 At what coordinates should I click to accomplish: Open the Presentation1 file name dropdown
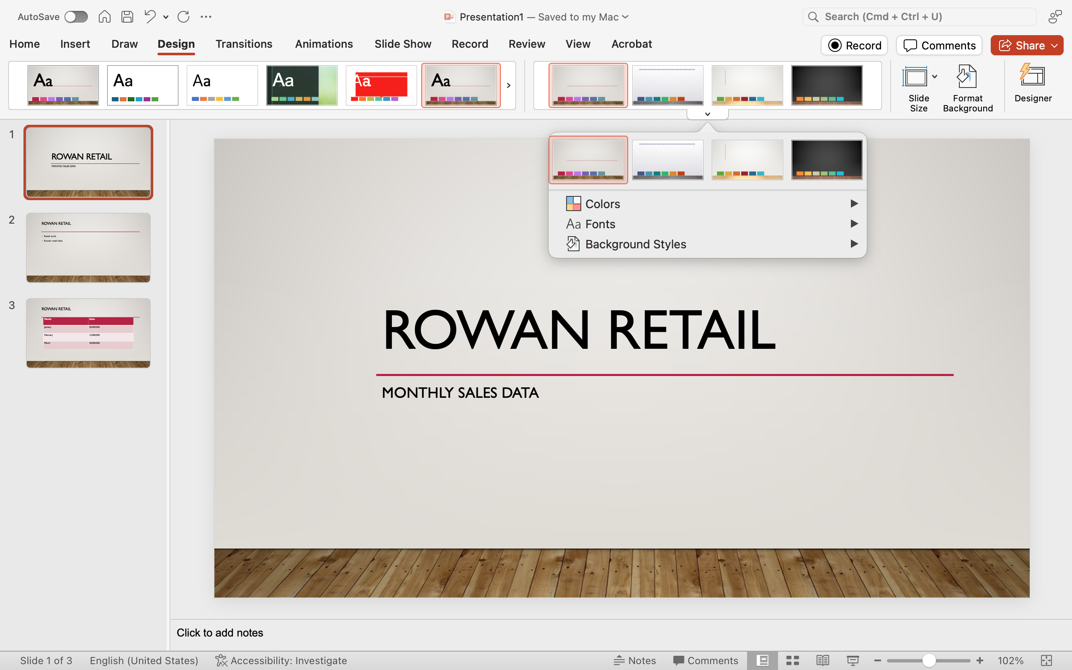pos(626,17)
